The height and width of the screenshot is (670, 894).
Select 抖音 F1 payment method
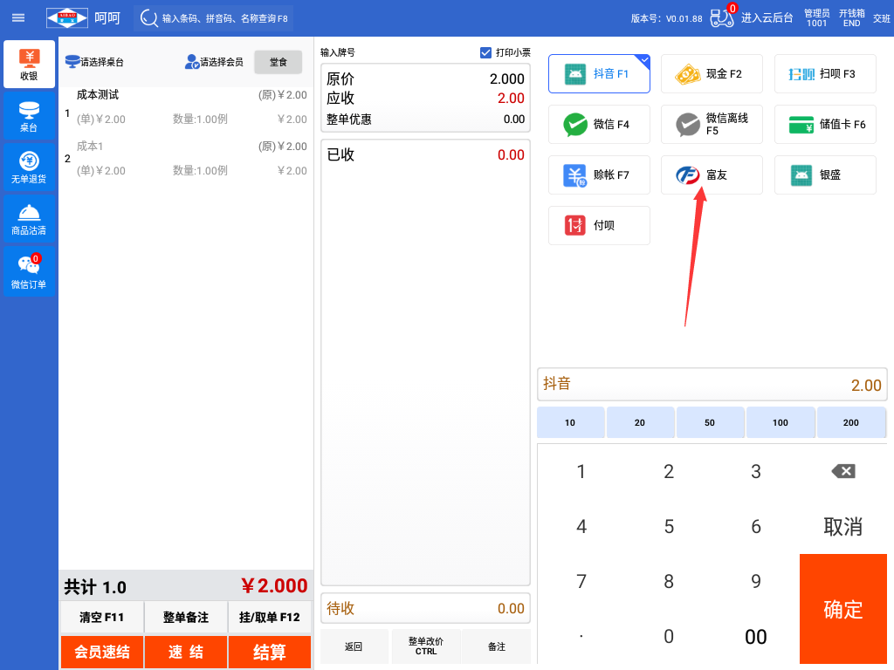pos(599,73)
